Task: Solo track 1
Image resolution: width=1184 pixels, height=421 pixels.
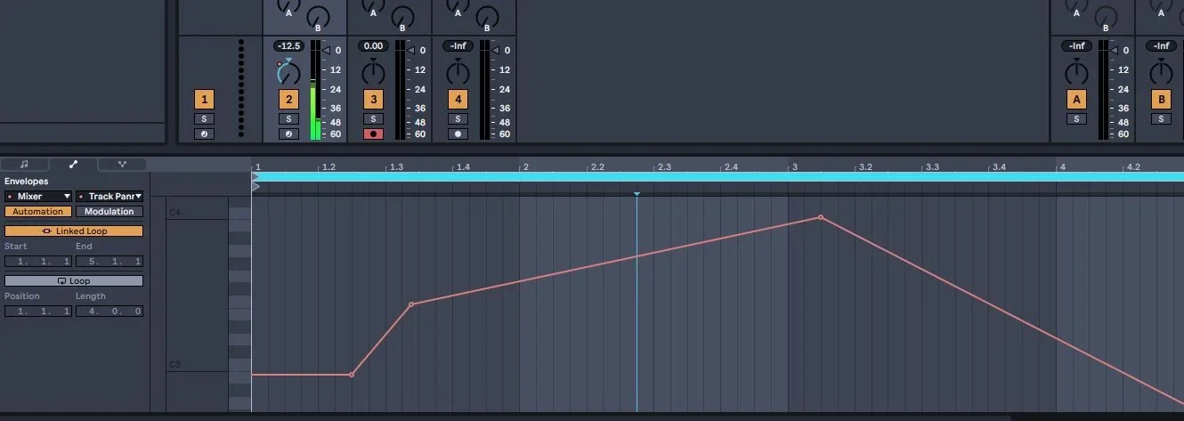Action: pyautogui.click(x=204, y=118)
